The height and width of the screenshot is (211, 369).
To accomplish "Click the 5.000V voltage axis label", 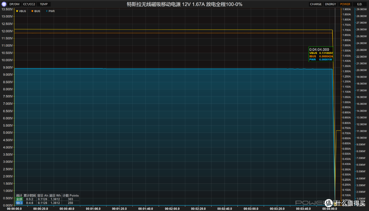I will click(7, 133).
